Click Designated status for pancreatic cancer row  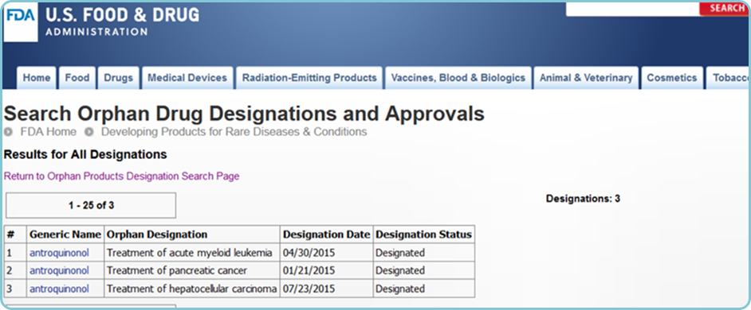tap(424, 271)
